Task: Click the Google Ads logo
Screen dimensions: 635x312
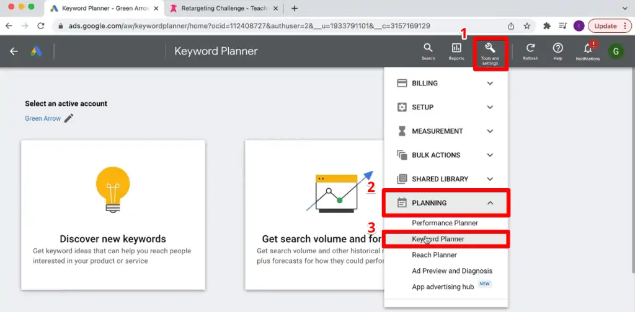Action: coord(37,51)
